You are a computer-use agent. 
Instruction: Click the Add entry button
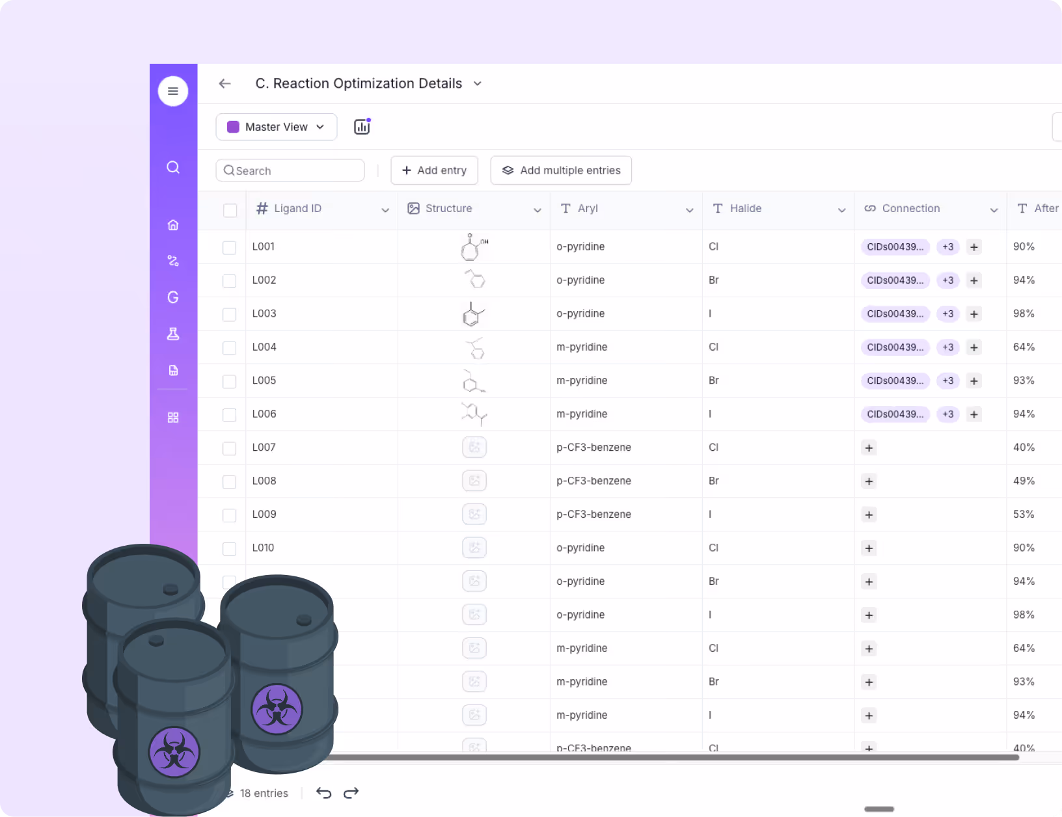pyautogui.click(x=433, y=170)
